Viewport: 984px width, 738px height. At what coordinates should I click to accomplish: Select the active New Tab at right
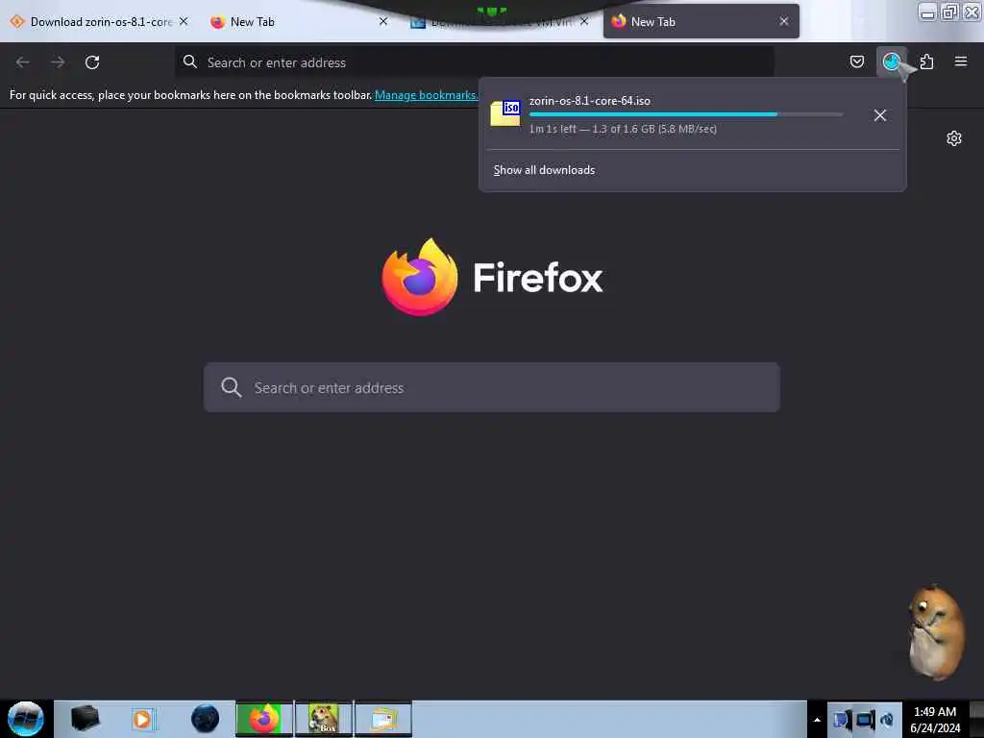point(701,21)
